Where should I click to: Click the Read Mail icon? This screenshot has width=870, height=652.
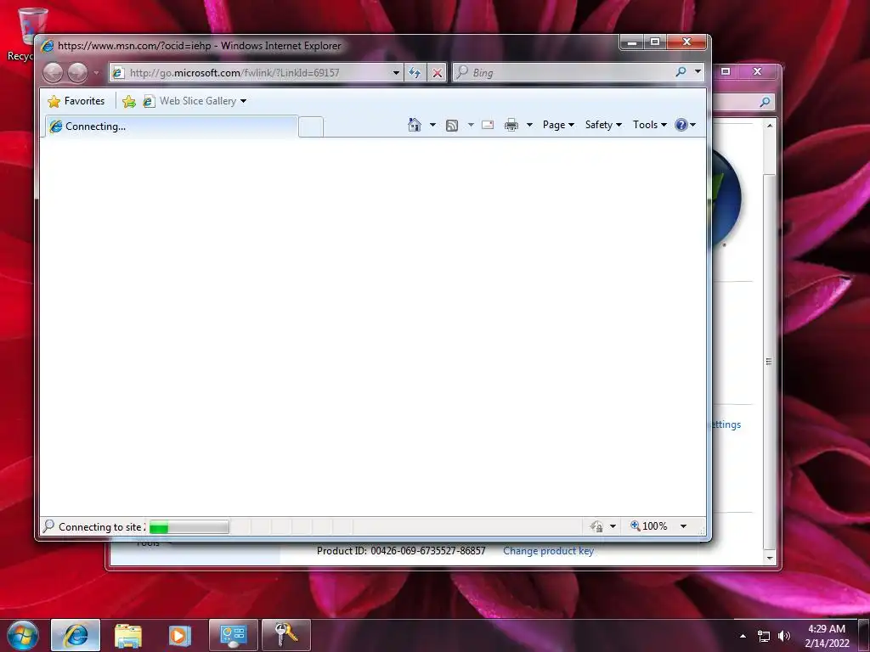coord(488,126)
